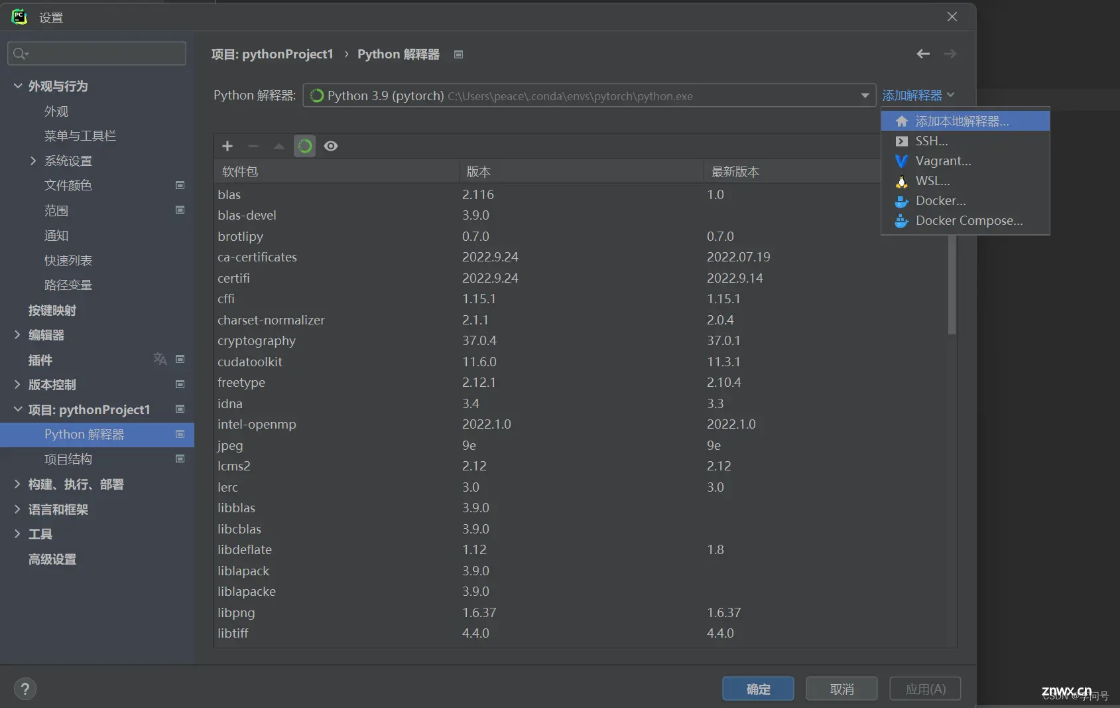Screen dimensions: 1120x708
Task: Toggle the show early releases eye icon
Action: point(331,146)
